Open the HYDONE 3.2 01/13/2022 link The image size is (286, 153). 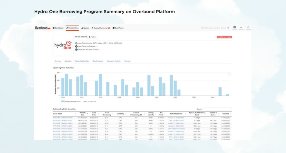(x=62, y=129)
